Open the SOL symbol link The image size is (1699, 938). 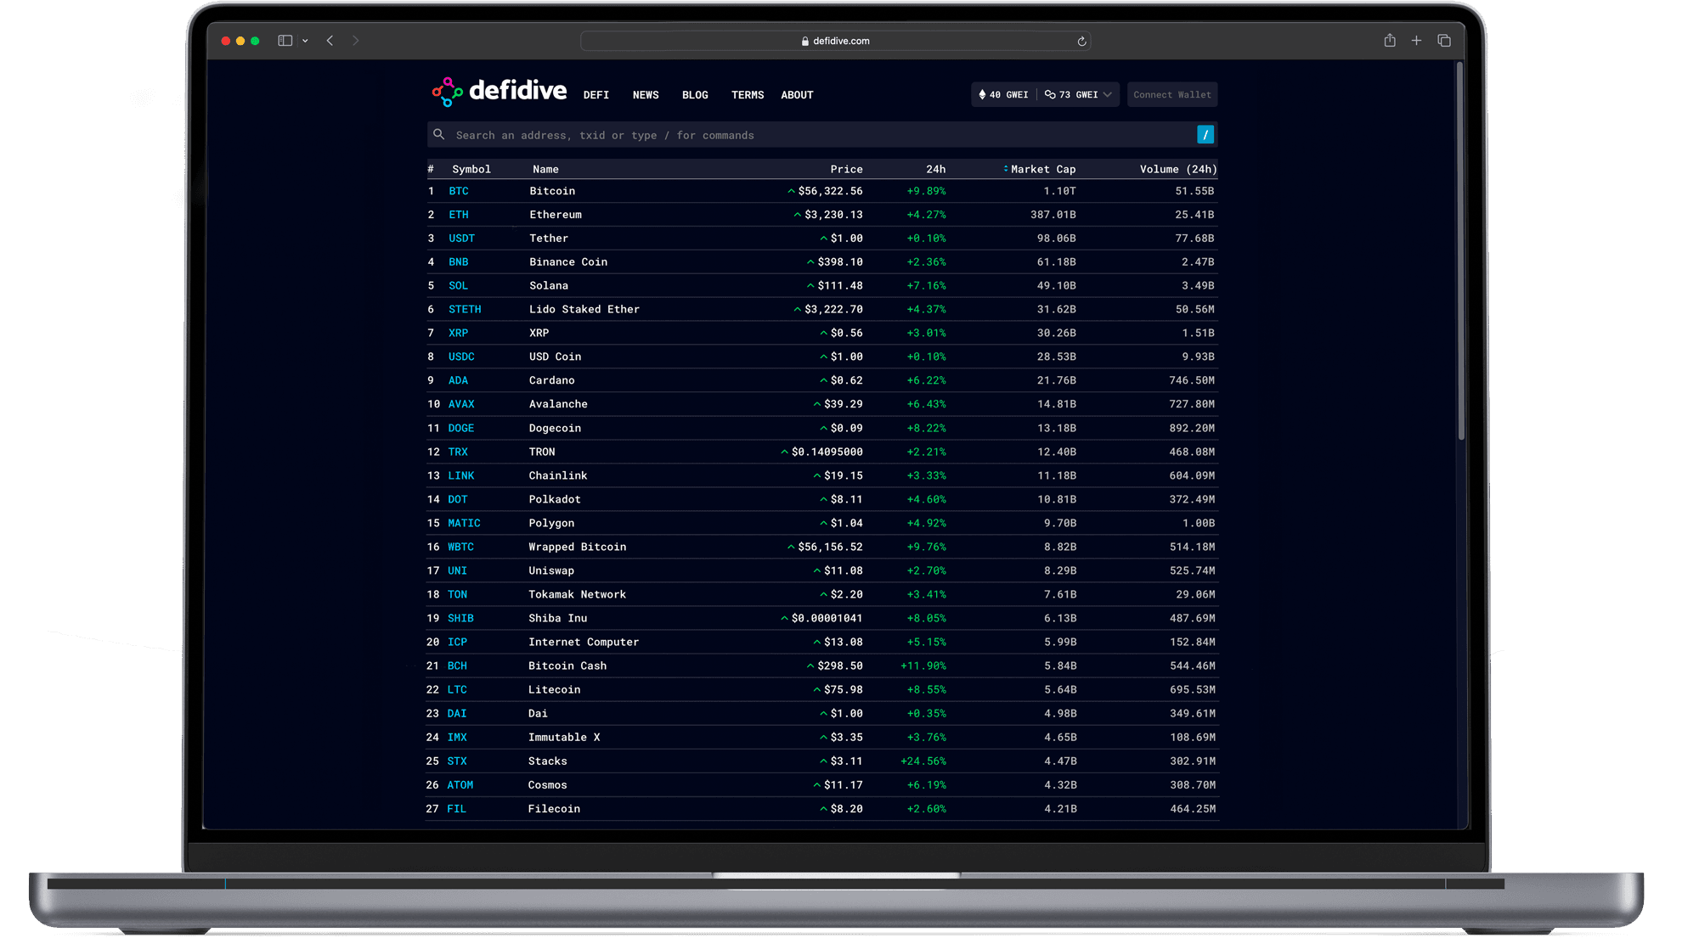click(458, 286)
